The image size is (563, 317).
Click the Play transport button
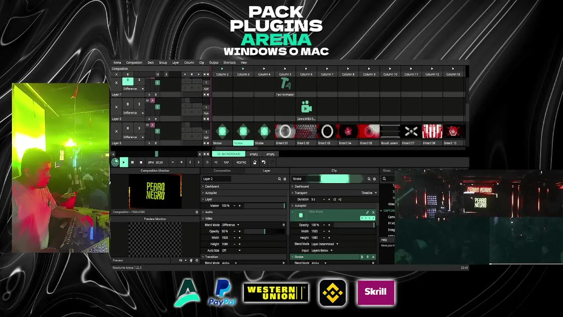click(124, 162)
